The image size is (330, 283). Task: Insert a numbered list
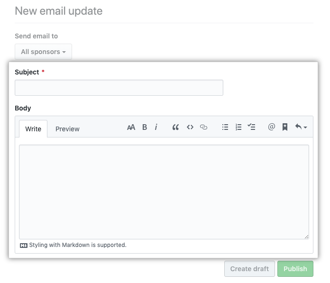coord(238,127)
